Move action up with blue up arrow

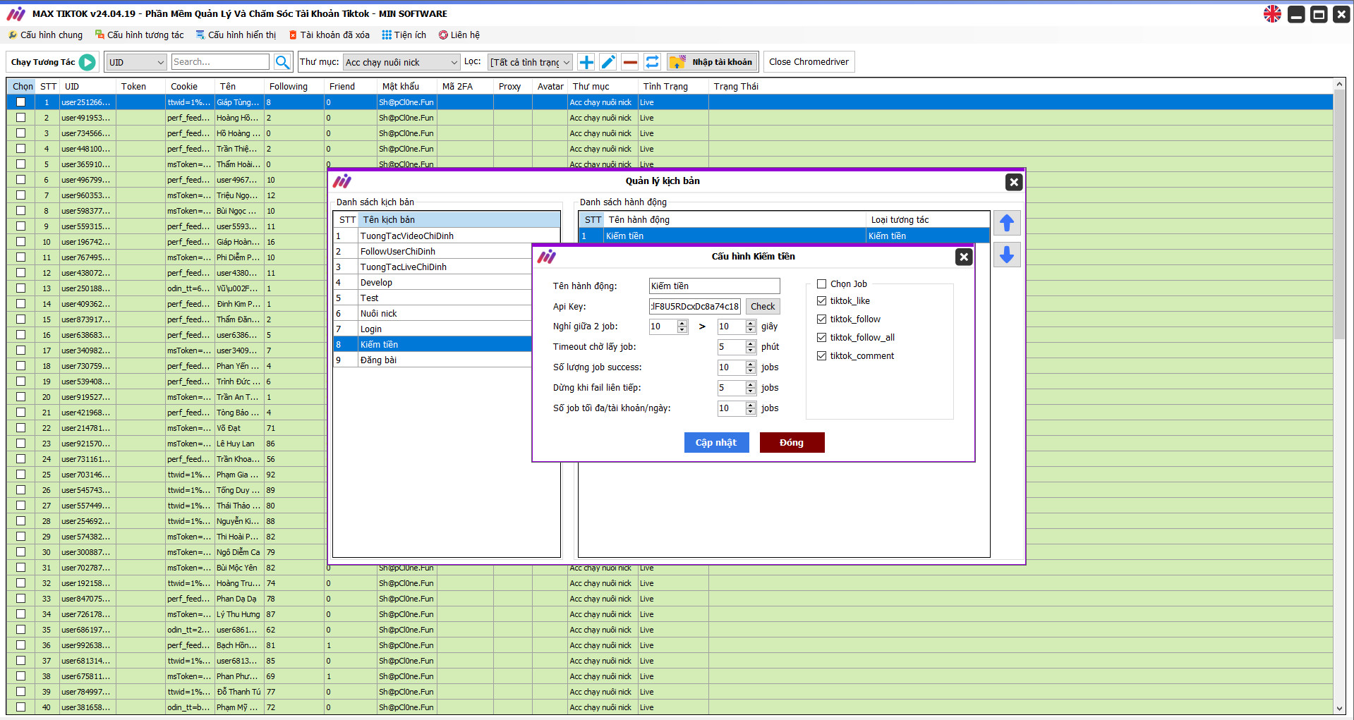pyautogui.click(x=1006, y=224)
